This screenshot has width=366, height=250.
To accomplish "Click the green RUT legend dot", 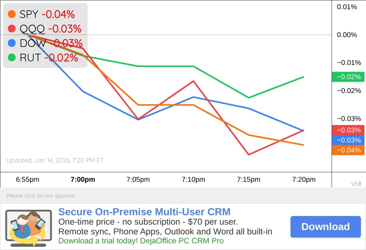I will (x=12, y=58).
